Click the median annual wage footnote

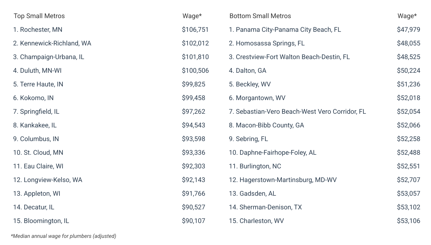click(x=63, y=236)
